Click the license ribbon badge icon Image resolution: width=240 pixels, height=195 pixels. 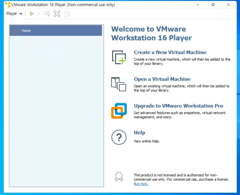click(x=119, y=177)
